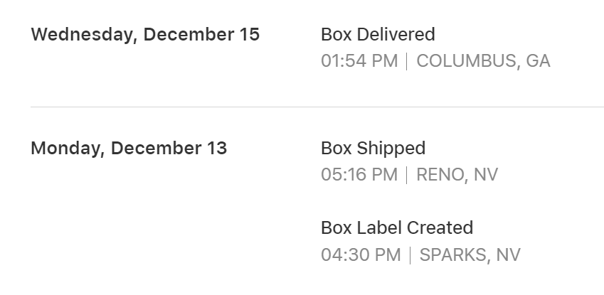
Task: Click the Monday, December 13 date heading
Action: (129, 149)
